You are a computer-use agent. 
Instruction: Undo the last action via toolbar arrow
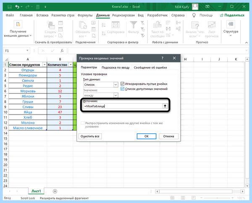17,7
